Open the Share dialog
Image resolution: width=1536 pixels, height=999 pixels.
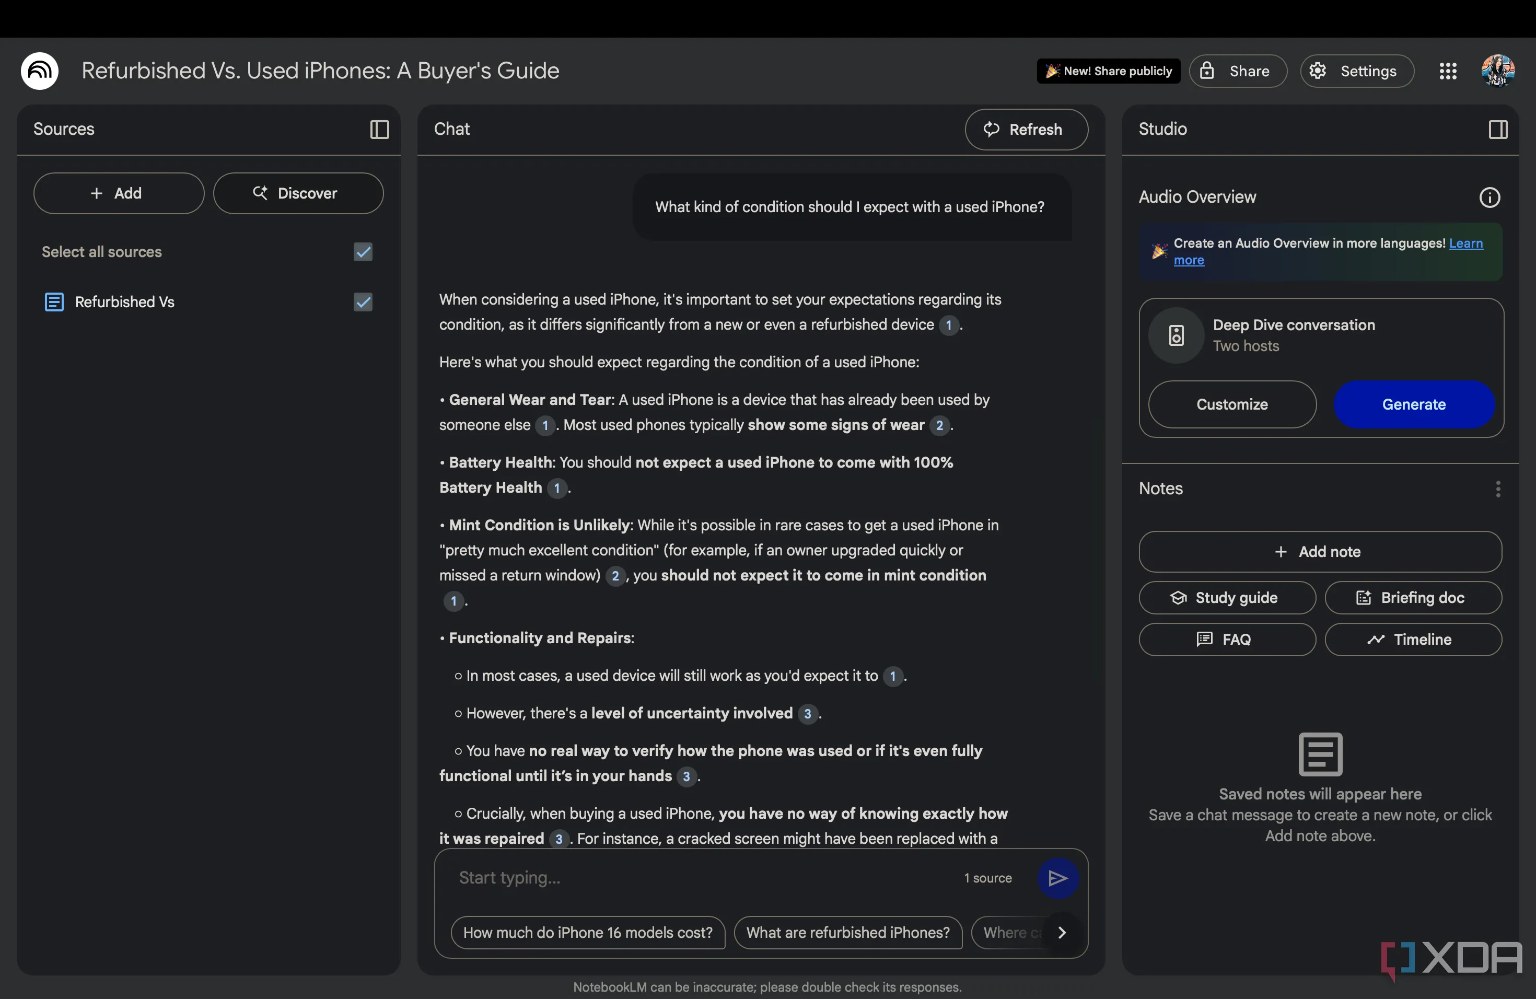[x=1238, y=71]
